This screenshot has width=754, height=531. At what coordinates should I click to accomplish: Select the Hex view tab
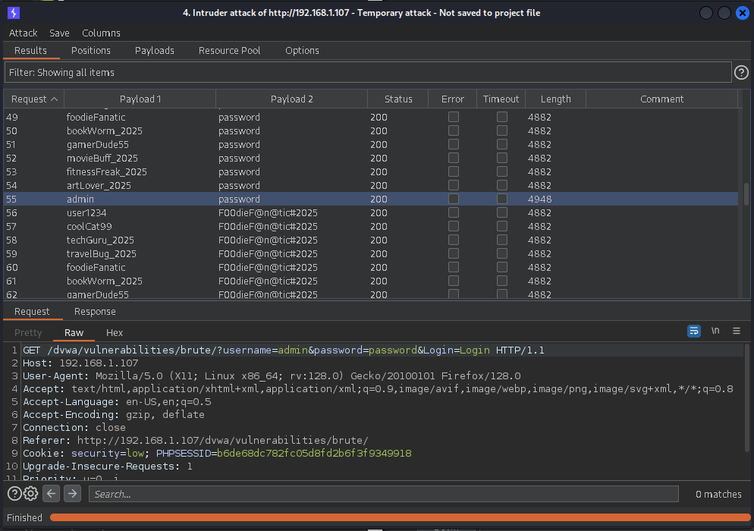click(115, 333)
